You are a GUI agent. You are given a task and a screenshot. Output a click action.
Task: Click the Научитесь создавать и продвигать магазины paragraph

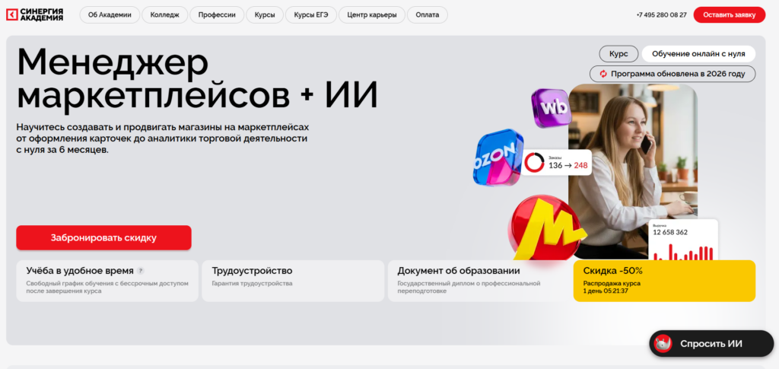click(163, 138)
